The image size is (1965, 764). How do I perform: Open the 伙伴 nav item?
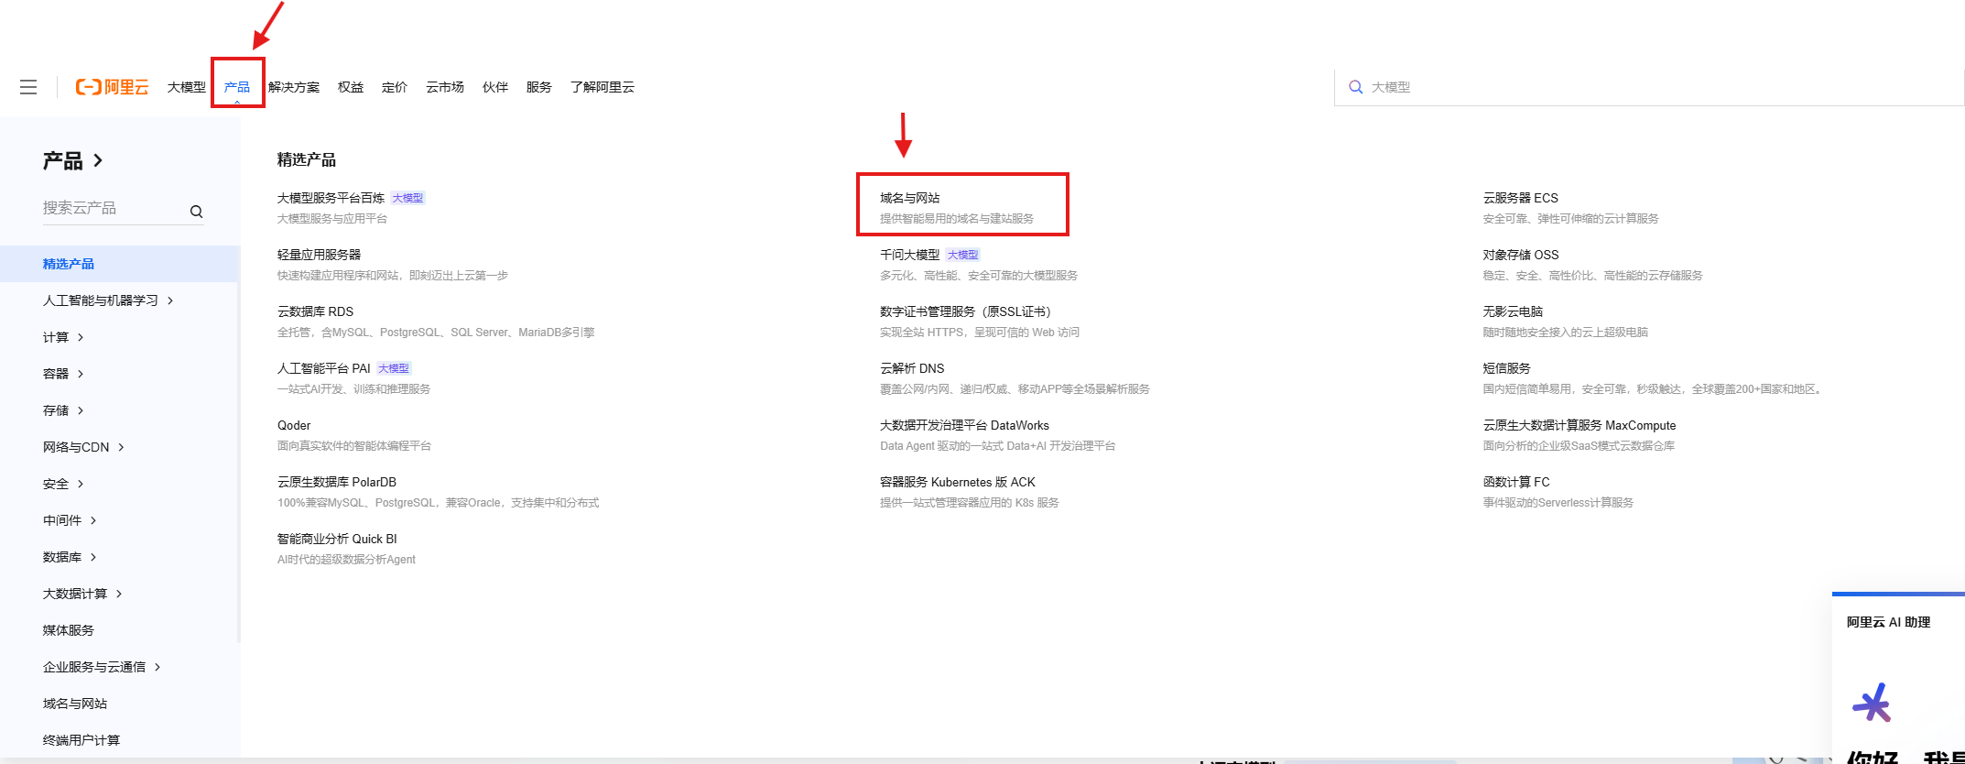click(495, 87)
